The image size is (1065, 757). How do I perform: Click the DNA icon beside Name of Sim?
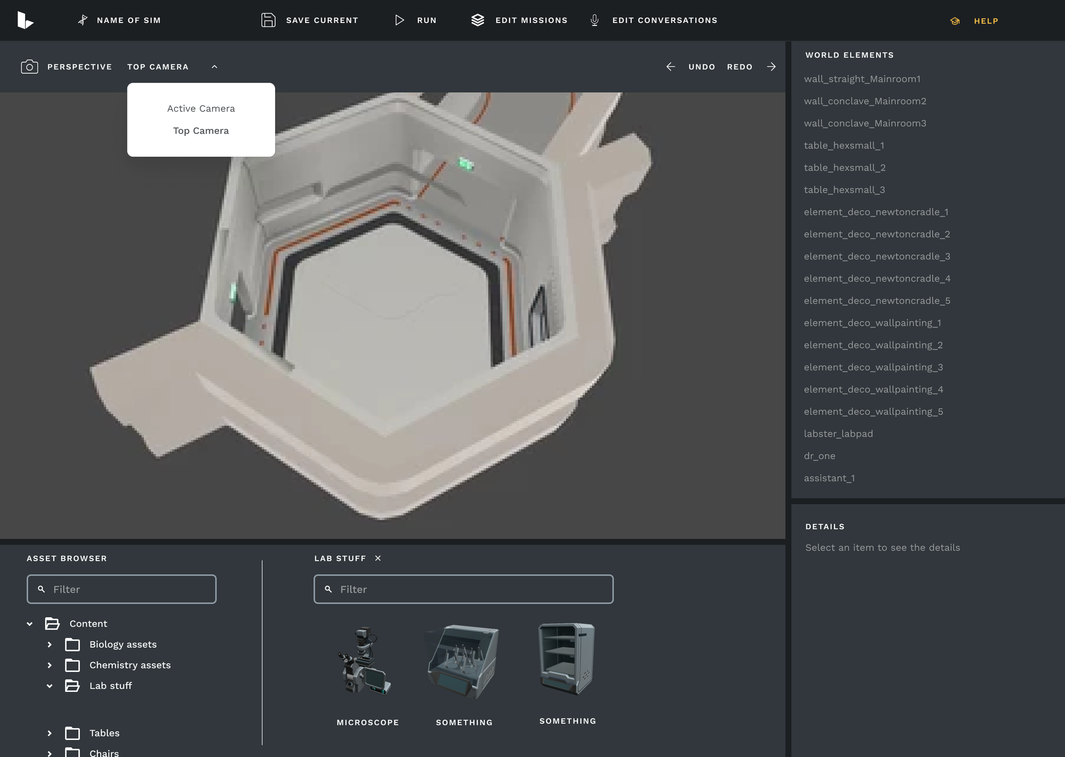pyautogui.click(x=83, y=20)
